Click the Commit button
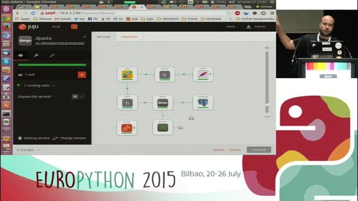This screenshot has width=358, height=201. 258,150
